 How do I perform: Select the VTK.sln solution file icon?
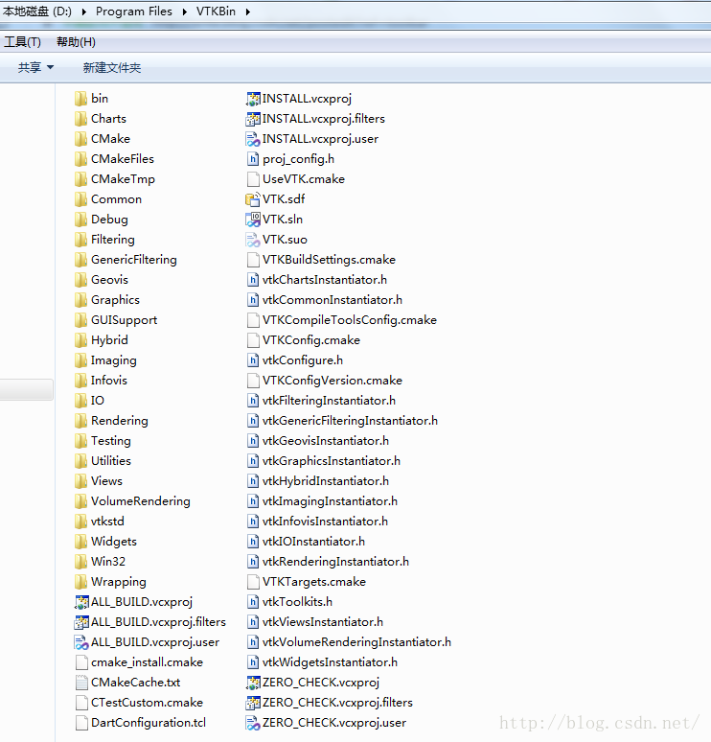coord(253,220)
